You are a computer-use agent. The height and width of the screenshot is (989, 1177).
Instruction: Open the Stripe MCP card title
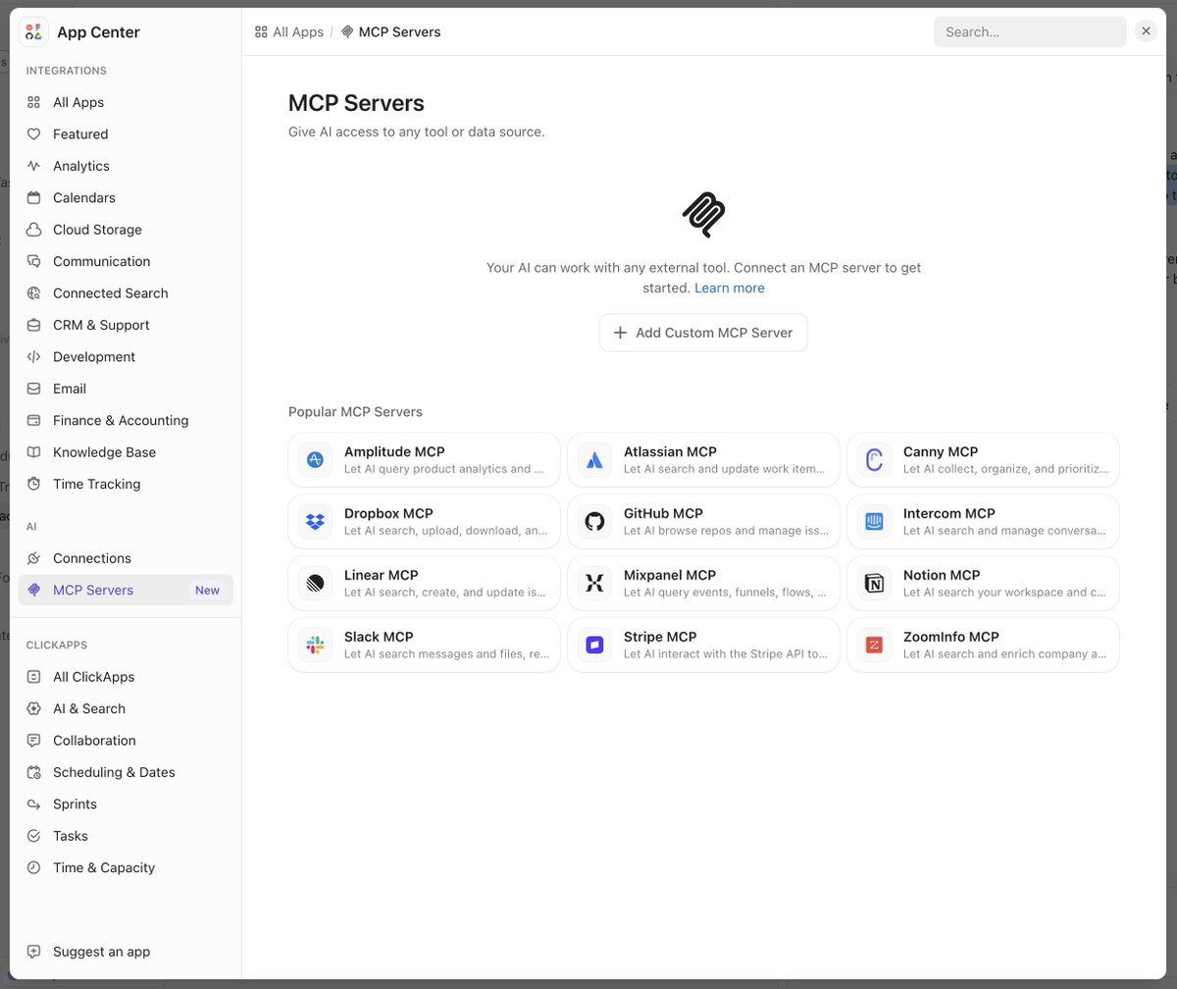pos(660,637)
